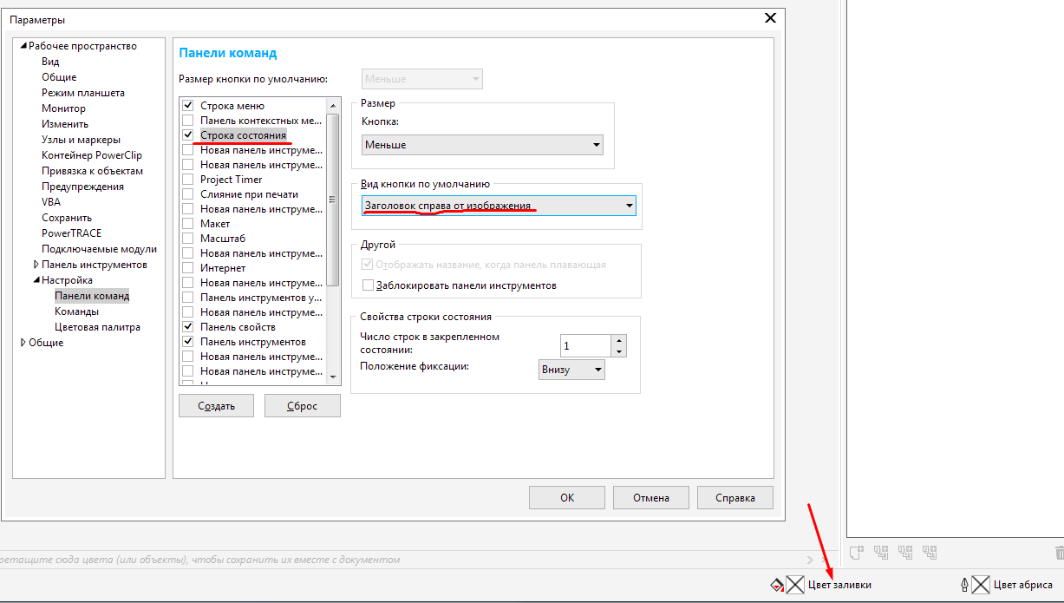Screen dimensions: 1064x603
Task: Click the blank page with plus icon in docker
Action: [855, 551]
